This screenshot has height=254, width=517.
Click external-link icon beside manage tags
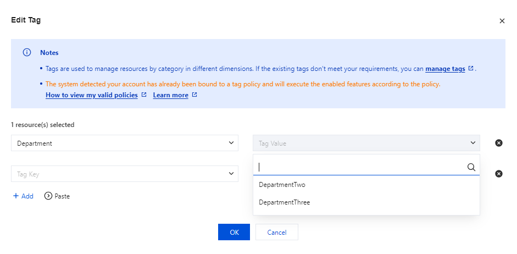click(x=471, y=69)
